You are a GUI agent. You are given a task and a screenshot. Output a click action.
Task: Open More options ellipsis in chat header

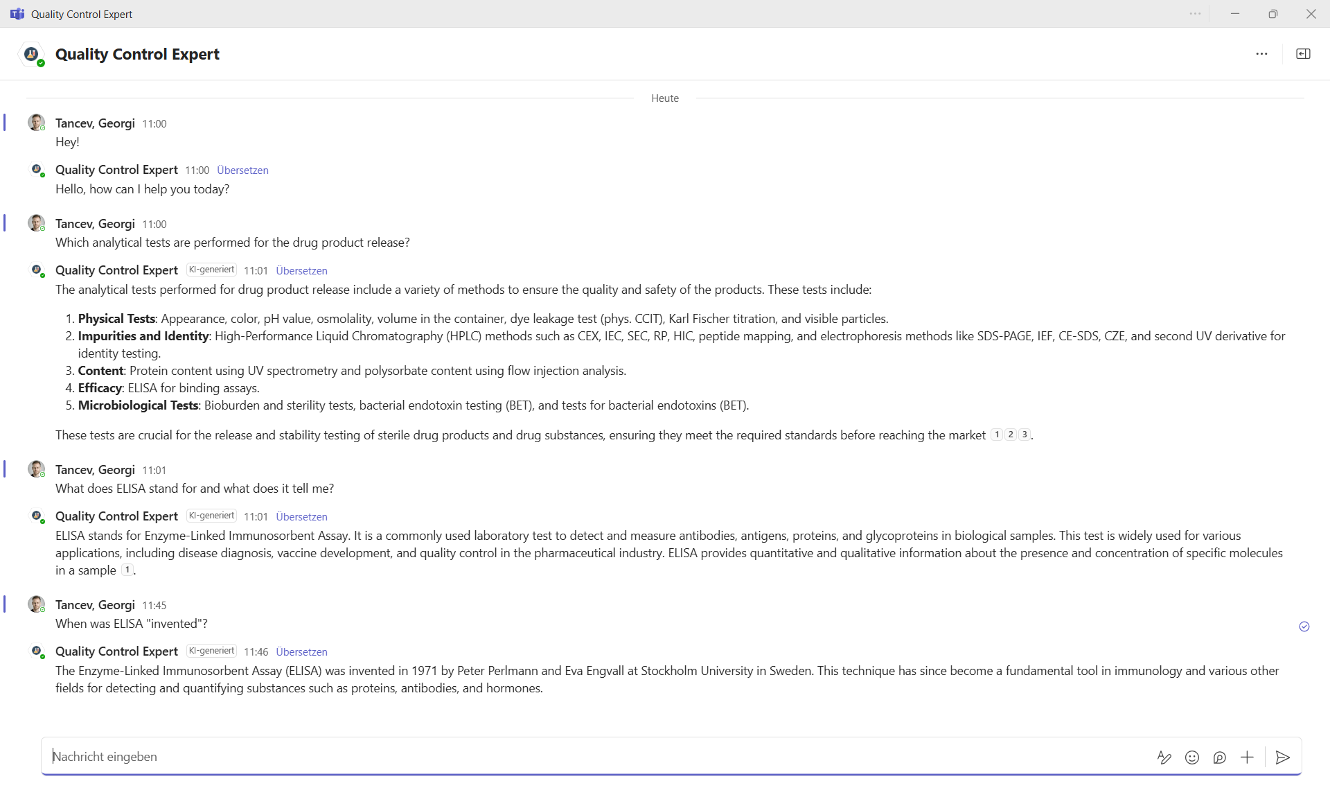tap(1261, 54)
